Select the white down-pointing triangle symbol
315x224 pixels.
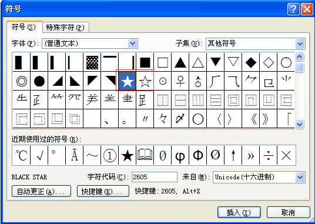[233, 62]
